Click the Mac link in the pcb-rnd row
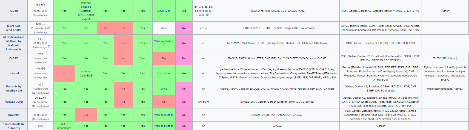The image size is (469, 130). click(x=168, y=73)
